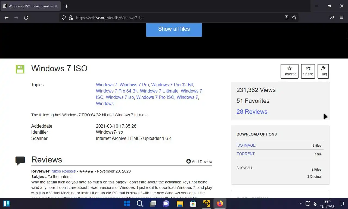Open the muted volume tray icon
348x209 pixels.
tap(315, 204)
